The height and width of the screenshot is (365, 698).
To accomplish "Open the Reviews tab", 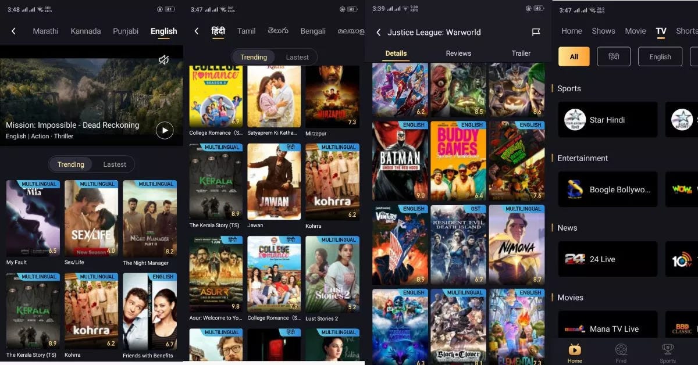I will [458, 53].
